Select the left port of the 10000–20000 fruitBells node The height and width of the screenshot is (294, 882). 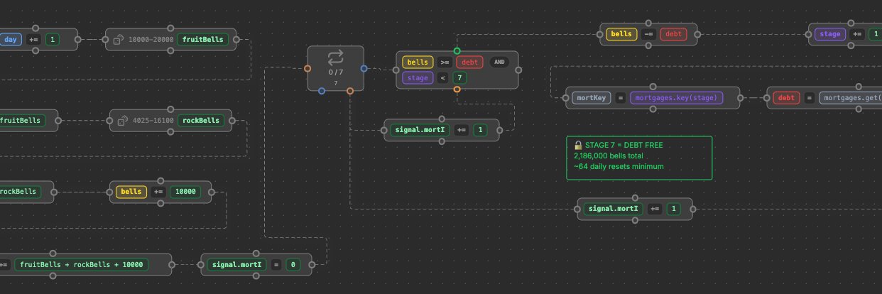tap(105, 40)
